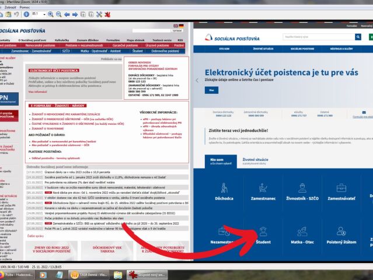Click the blue search magnifier button
This screenshot has width=373, height=280.
click(x=358, y=37)
